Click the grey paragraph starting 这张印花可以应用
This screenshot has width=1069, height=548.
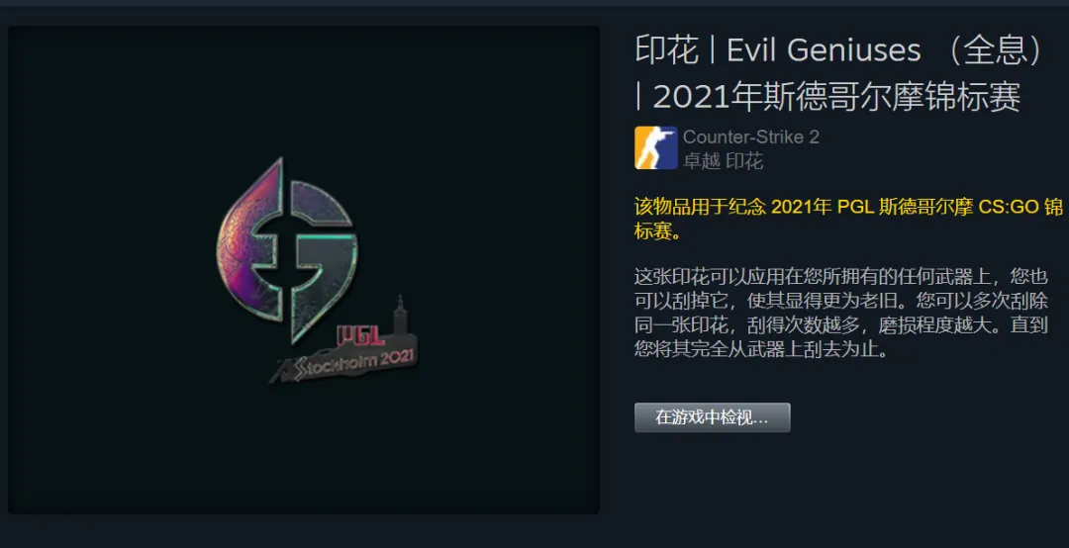point(841,314)
